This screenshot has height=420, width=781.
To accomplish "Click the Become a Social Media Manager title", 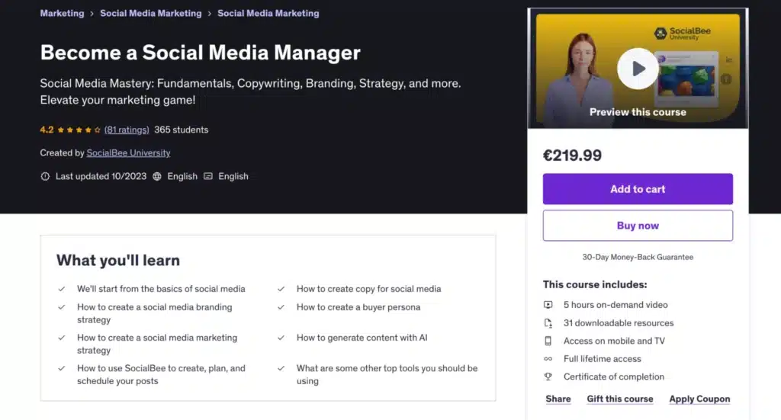I will [x=201, y=53].
